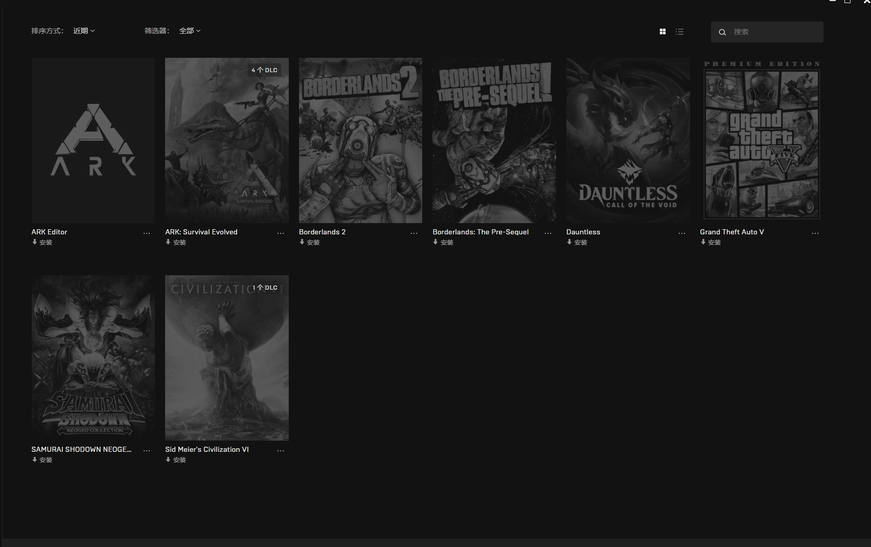Open ARK: Survival Evolved cover art

pyautogui.click(x=227, y=140)
